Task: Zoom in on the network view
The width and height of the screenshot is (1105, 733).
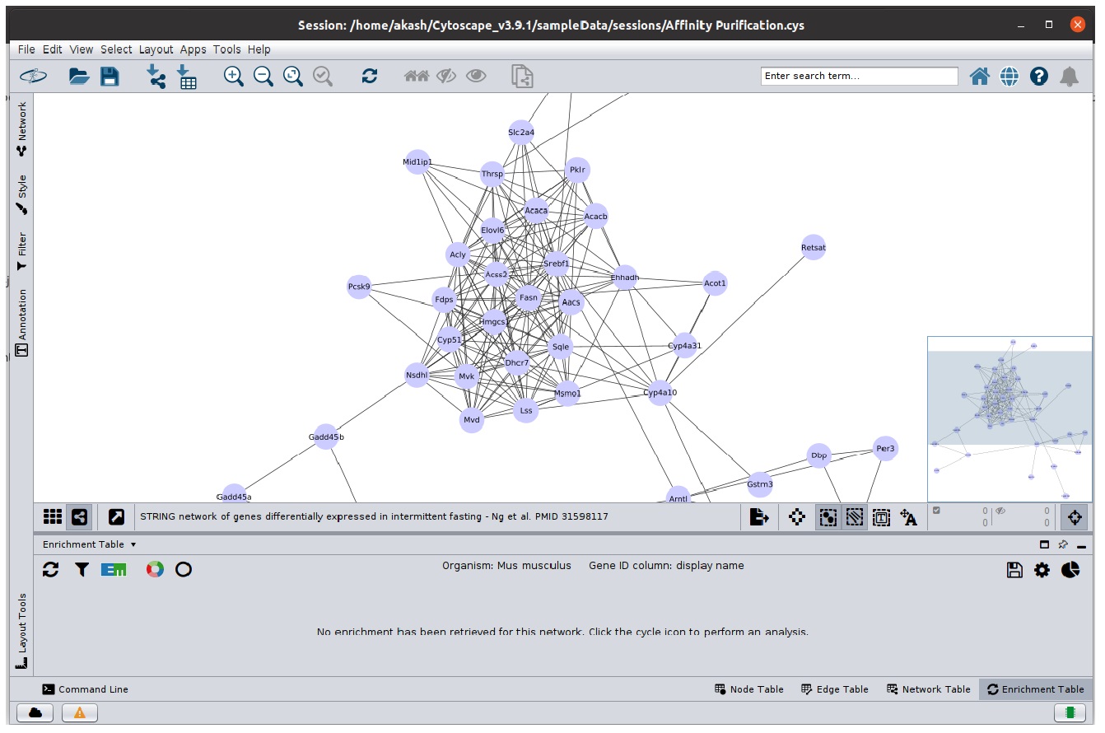Action: pos(234,77)
